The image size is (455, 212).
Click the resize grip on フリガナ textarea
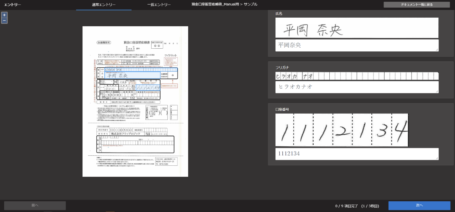437,91
